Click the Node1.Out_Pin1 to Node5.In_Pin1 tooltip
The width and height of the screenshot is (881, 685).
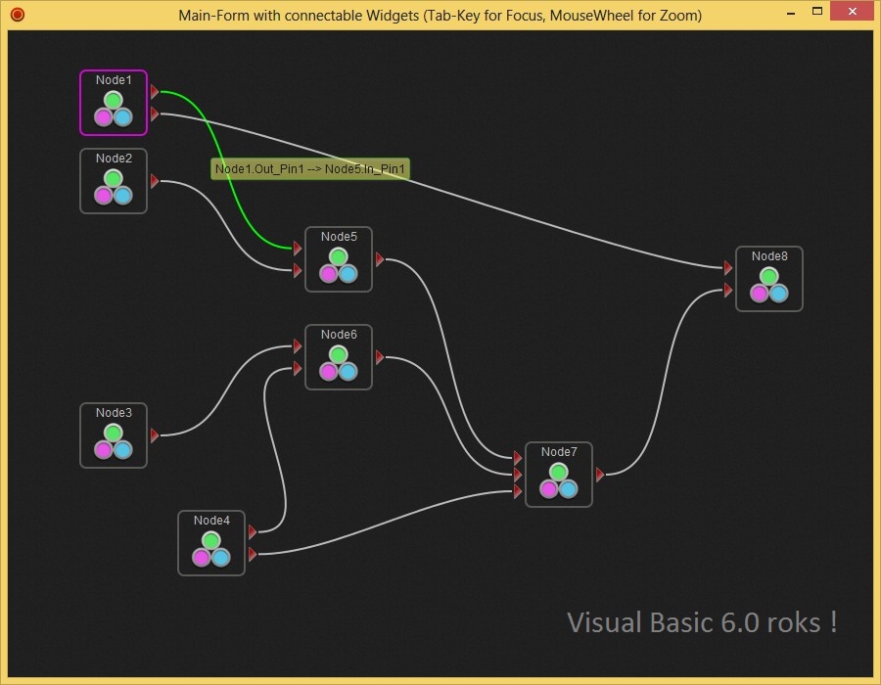(x=311, y=168)
